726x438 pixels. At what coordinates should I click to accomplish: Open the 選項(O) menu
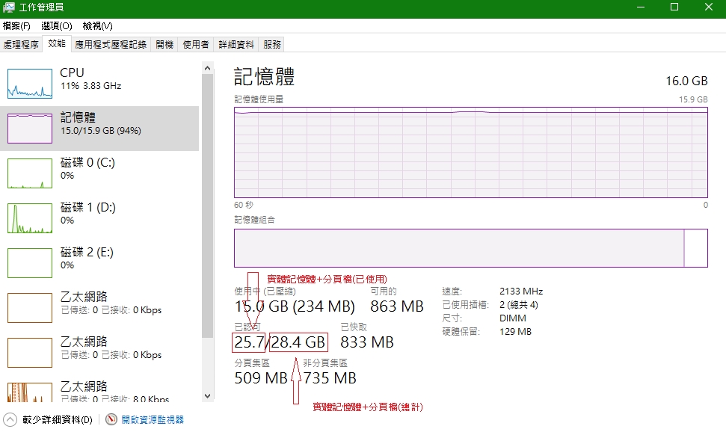57,26
